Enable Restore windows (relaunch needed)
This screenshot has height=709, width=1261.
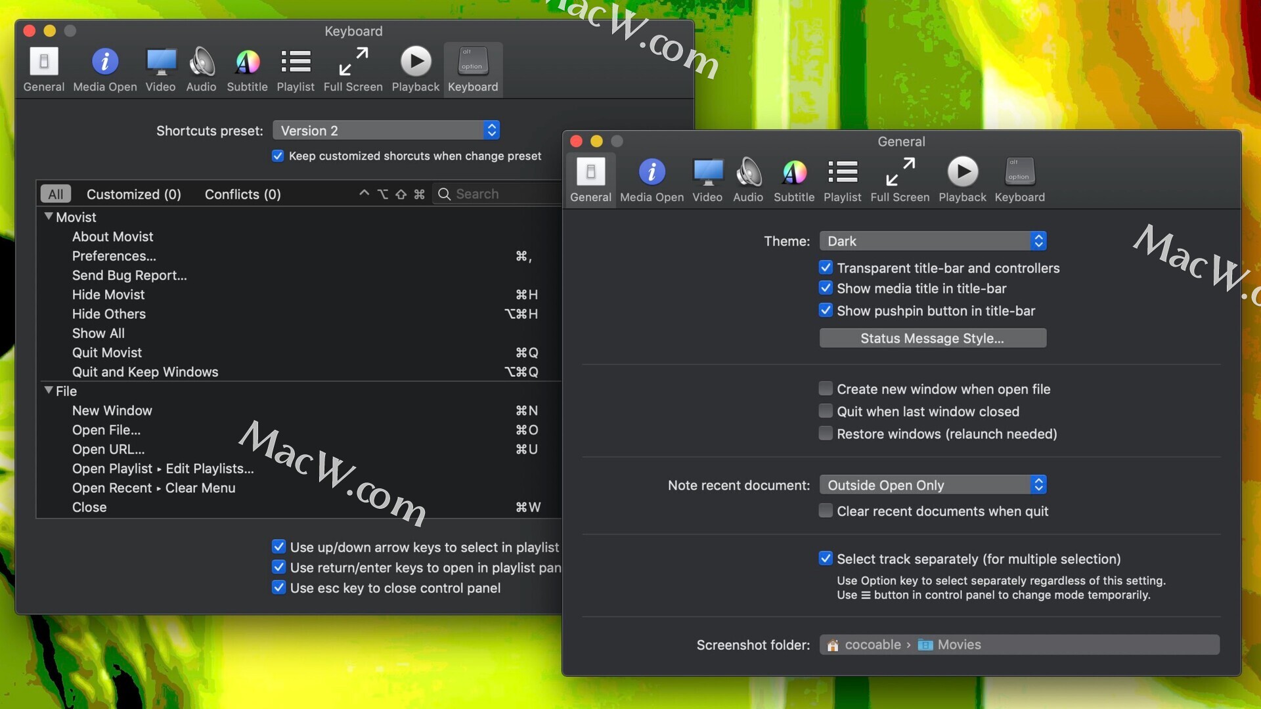point(826,433)
